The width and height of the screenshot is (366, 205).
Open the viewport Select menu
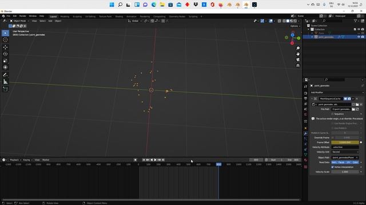(42, 21)
